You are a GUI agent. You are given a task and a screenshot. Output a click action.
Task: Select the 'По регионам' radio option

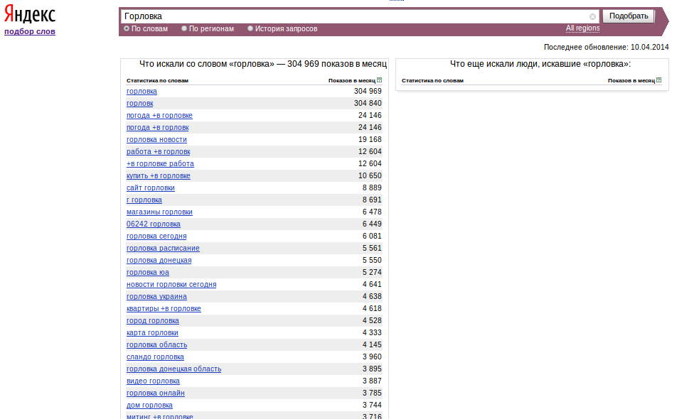point(184,28)
